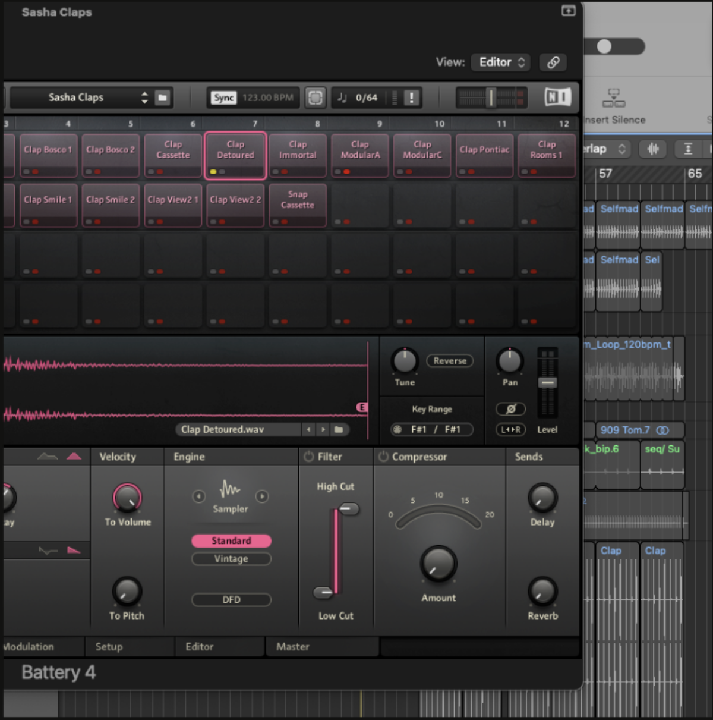
Task: Select the Snap Cassette cell
Action: [x=298, y=205]
